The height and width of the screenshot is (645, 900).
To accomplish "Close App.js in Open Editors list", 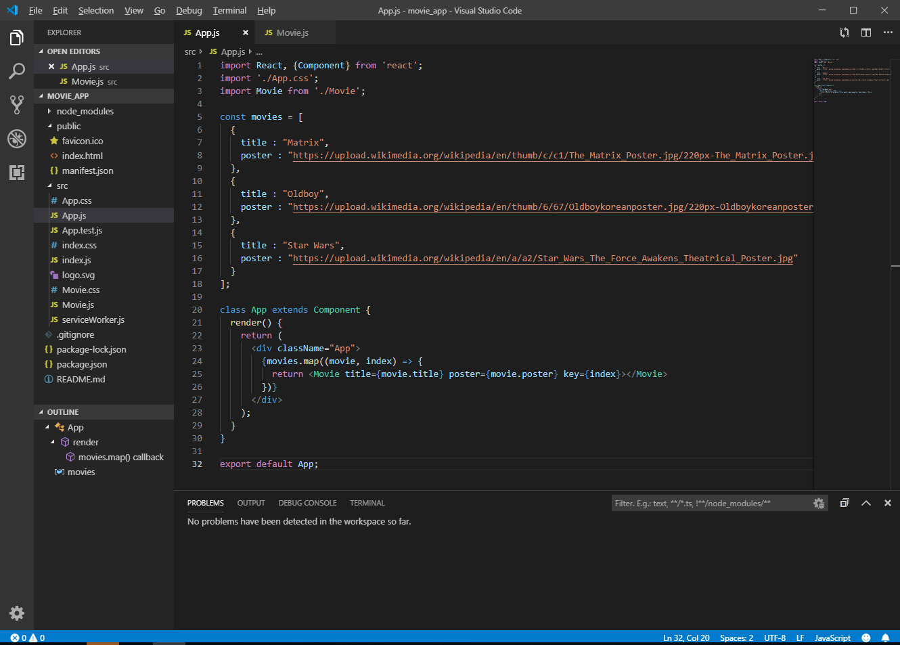I will [x=51, y=66].
